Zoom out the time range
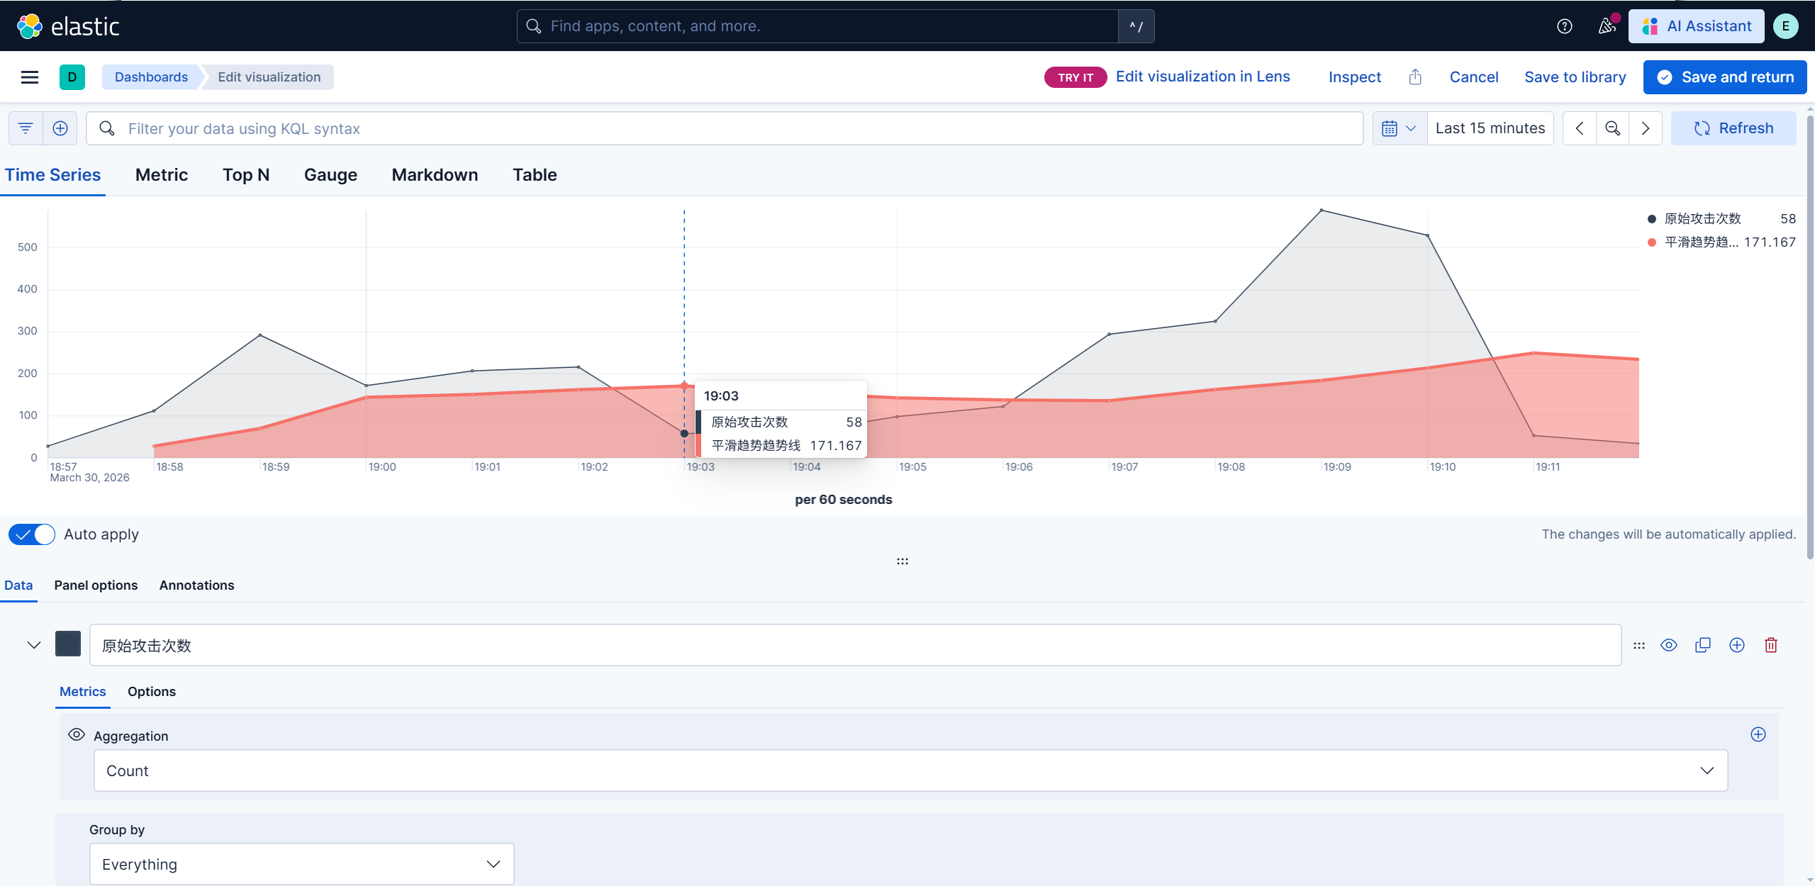The width and height of the screenshot is (1815, 886). pyautogui.click(x=1612, y=128)
